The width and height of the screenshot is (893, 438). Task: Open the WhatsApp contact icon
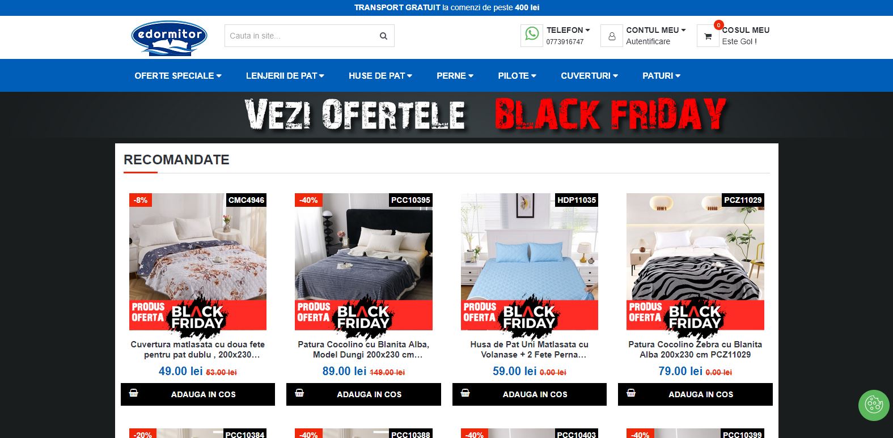point(532,35)
